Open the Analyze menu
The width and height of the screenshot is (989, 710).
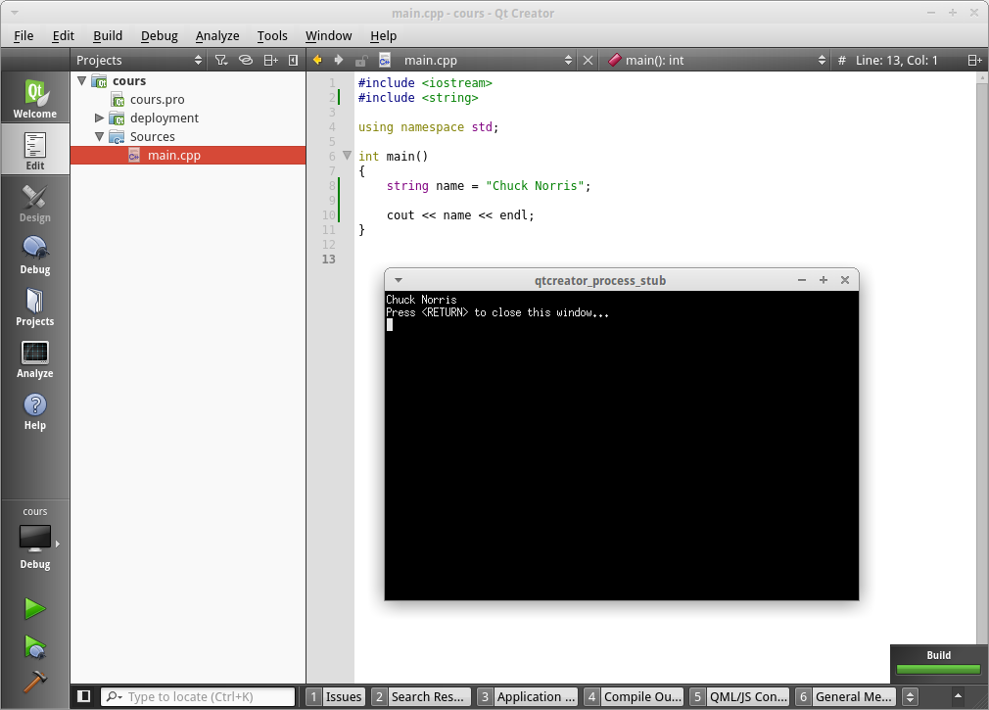point(217,36)
